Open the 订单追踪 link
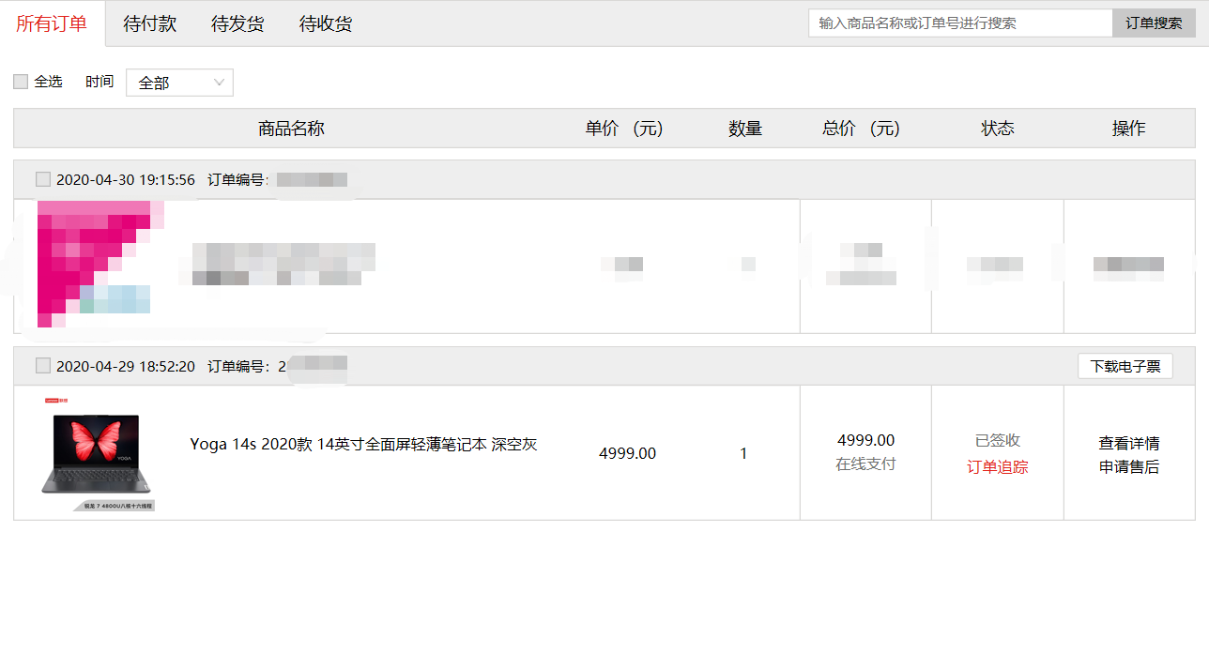1209x669 pixels. click(x=998, y=466)
